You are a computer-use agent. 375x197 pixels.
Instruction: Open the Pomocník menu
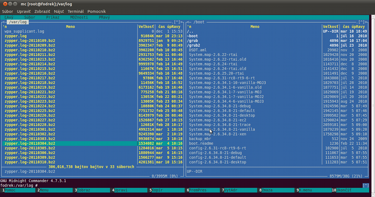(x=96, y=11)
